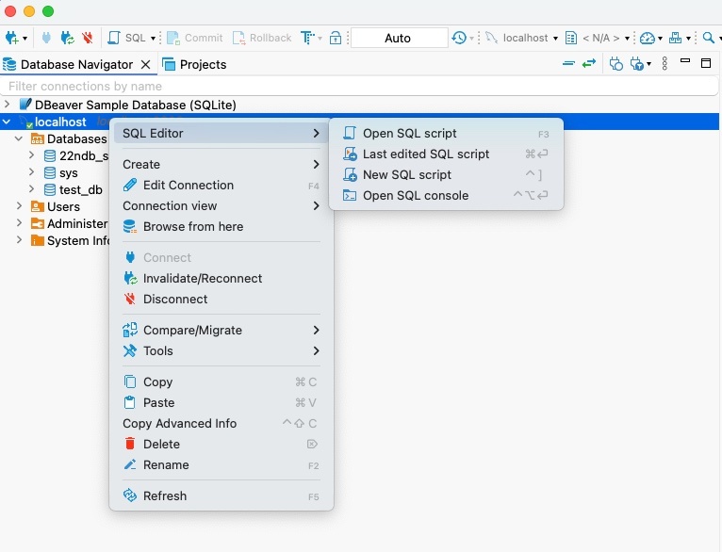Open the Connection view submenu

tap(222, 205)
